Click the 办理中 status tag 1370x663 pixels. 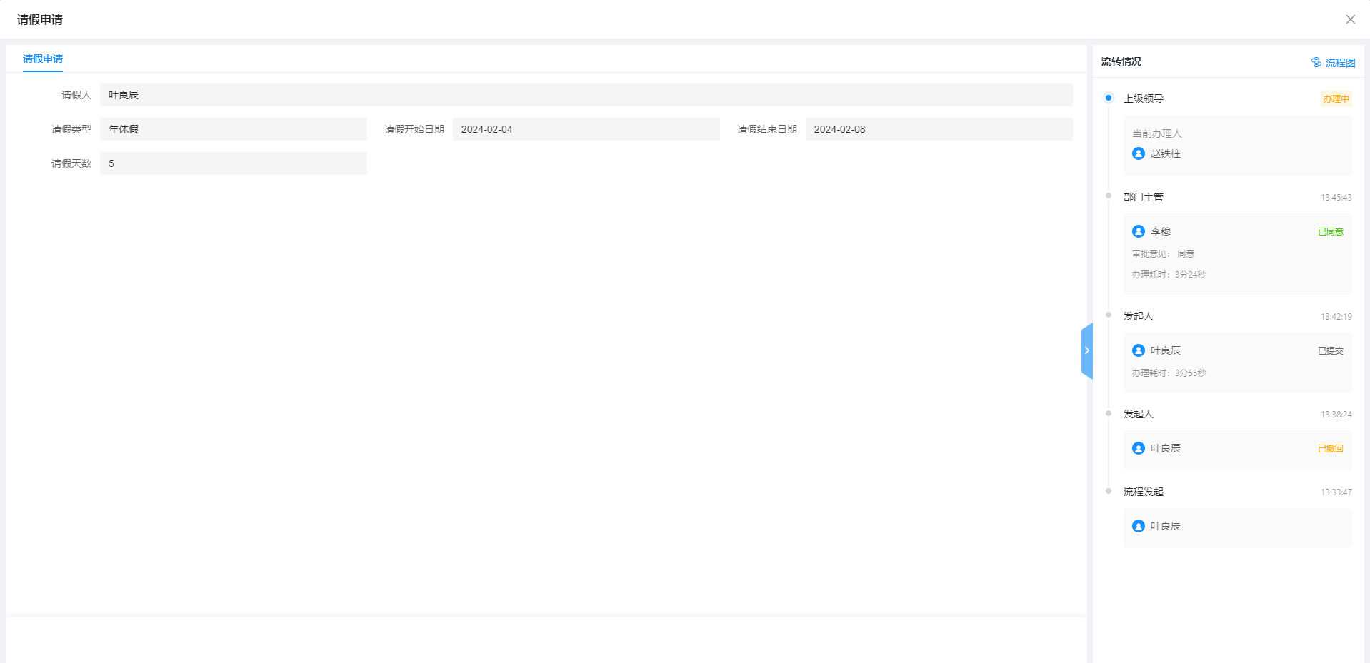click(x=1336, y=99)
